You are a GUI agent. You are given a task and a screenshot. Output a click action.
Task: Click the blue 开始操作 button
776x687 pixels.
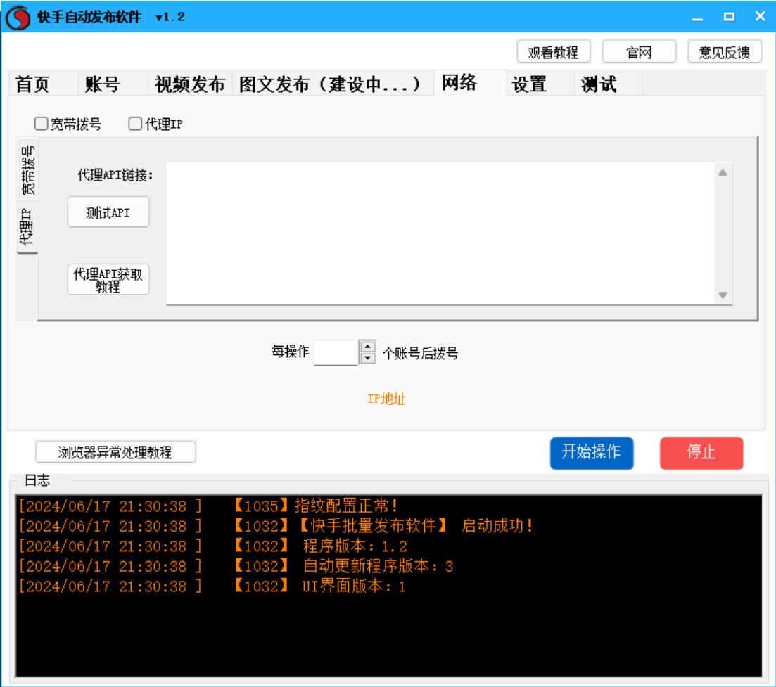[x=592, y=453]
